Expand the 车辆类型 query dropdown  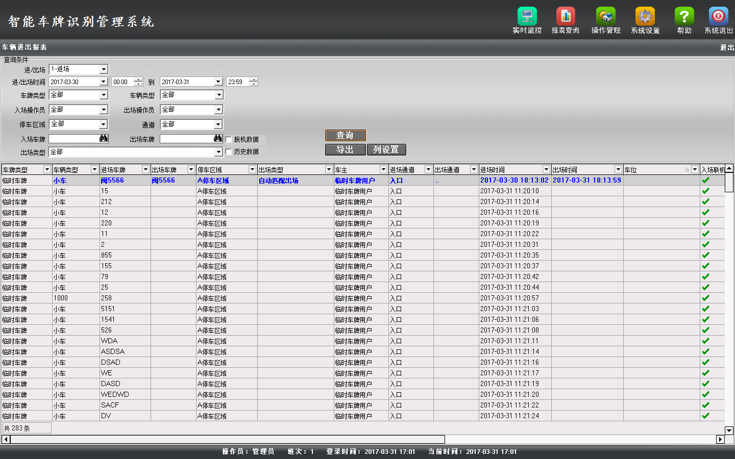[218, 95]
